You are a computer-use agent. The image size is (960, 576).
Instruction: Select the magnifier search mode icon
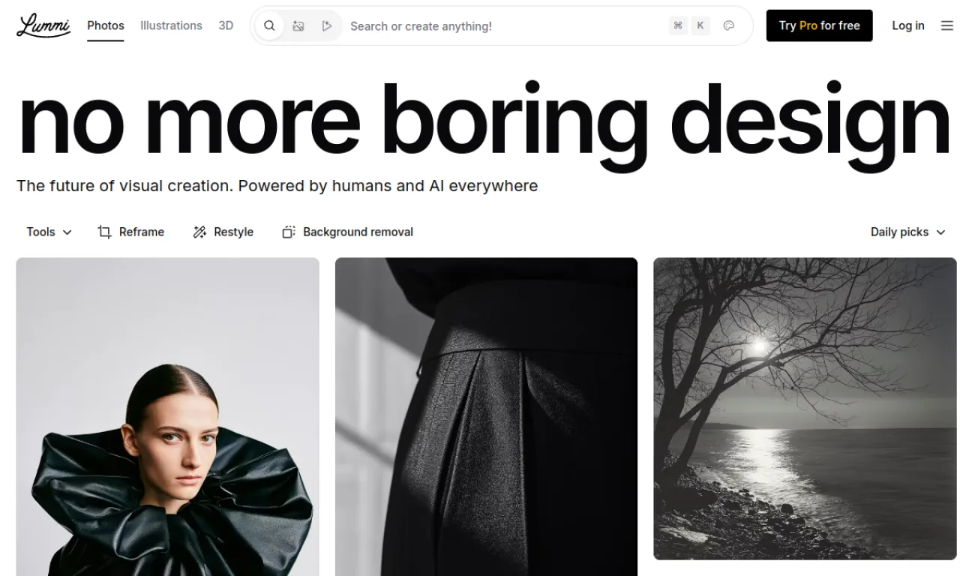point(269,25)
